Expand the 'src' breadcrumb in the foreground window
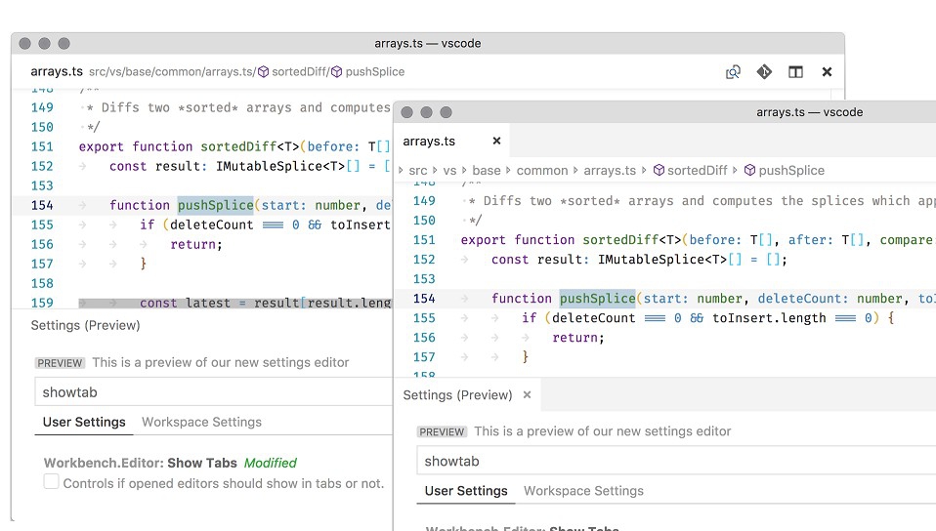The height and width of the screenshot is (531, 936). [x=418, y=170]
